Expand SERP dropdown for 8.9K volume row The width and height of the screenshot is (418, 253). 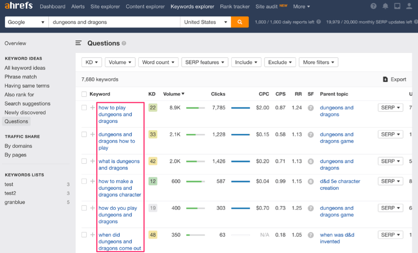click(391, 107)
